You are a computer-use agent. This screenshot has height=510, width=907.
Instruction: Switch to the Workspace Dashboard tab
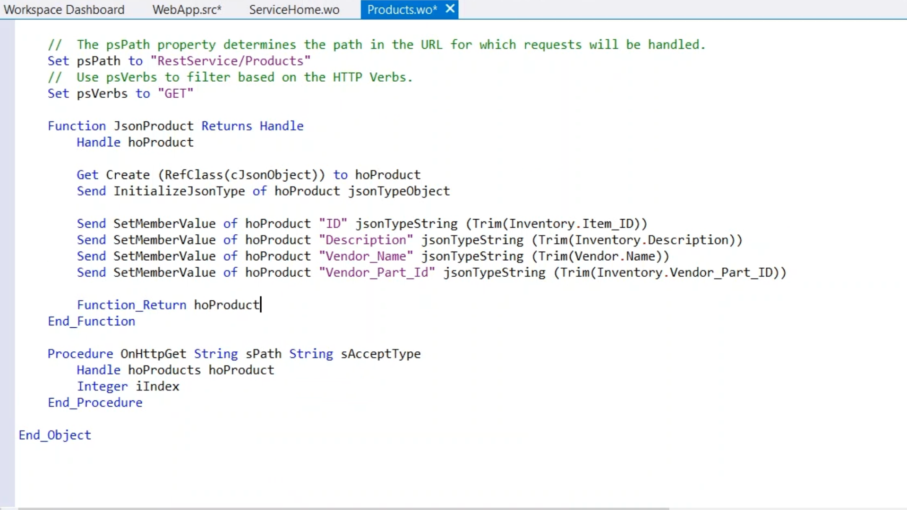point(64,10)
